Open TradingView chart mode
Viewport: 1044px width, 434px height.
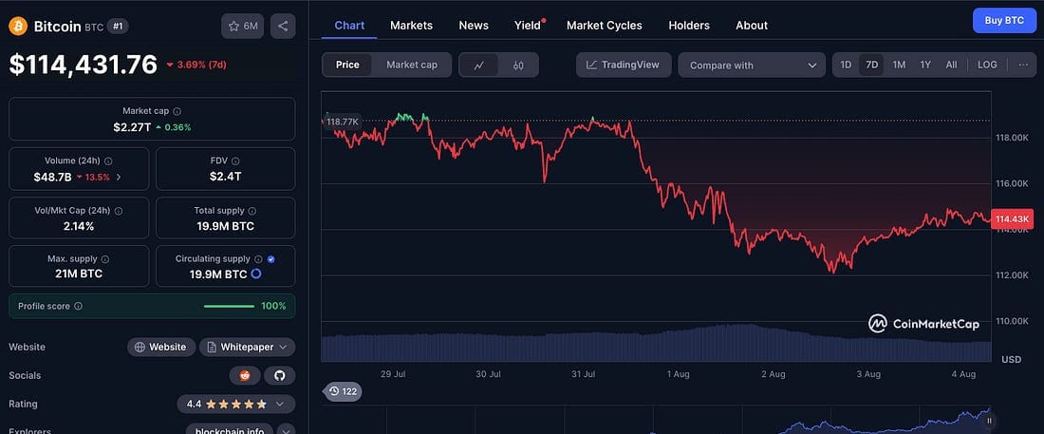[624, 65]
